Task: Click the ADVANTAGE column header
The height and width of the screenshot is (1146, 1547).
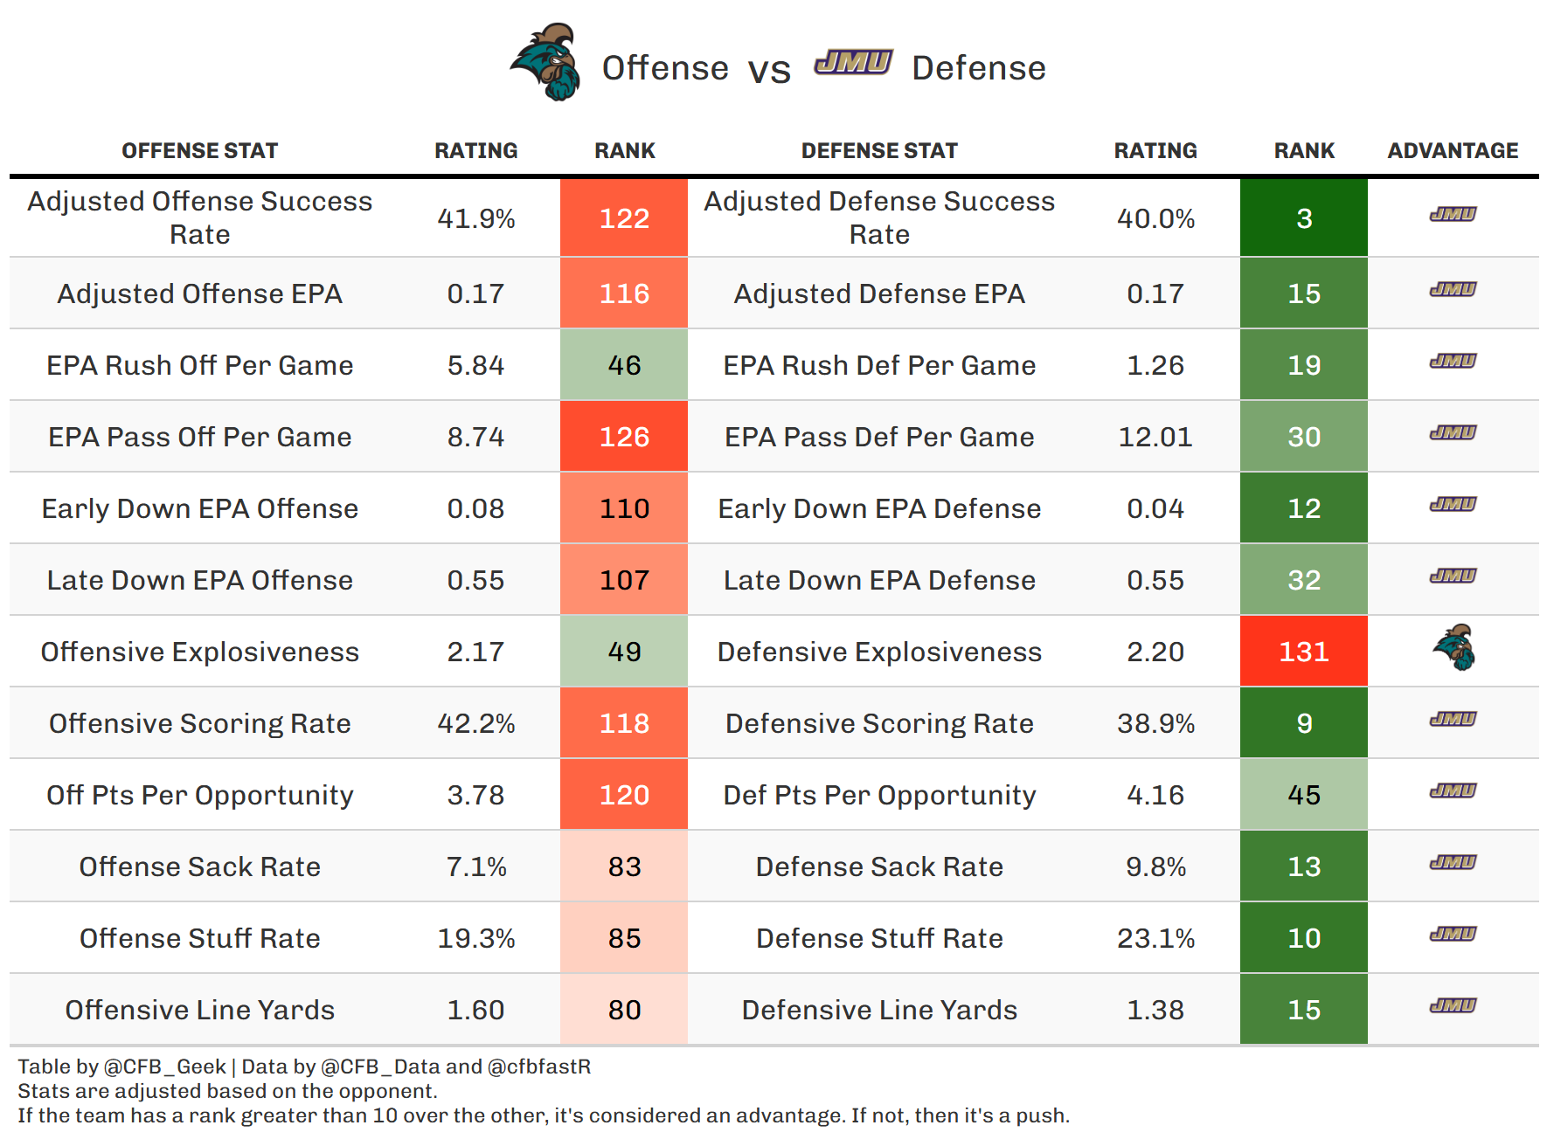Action: [1453, 151]
